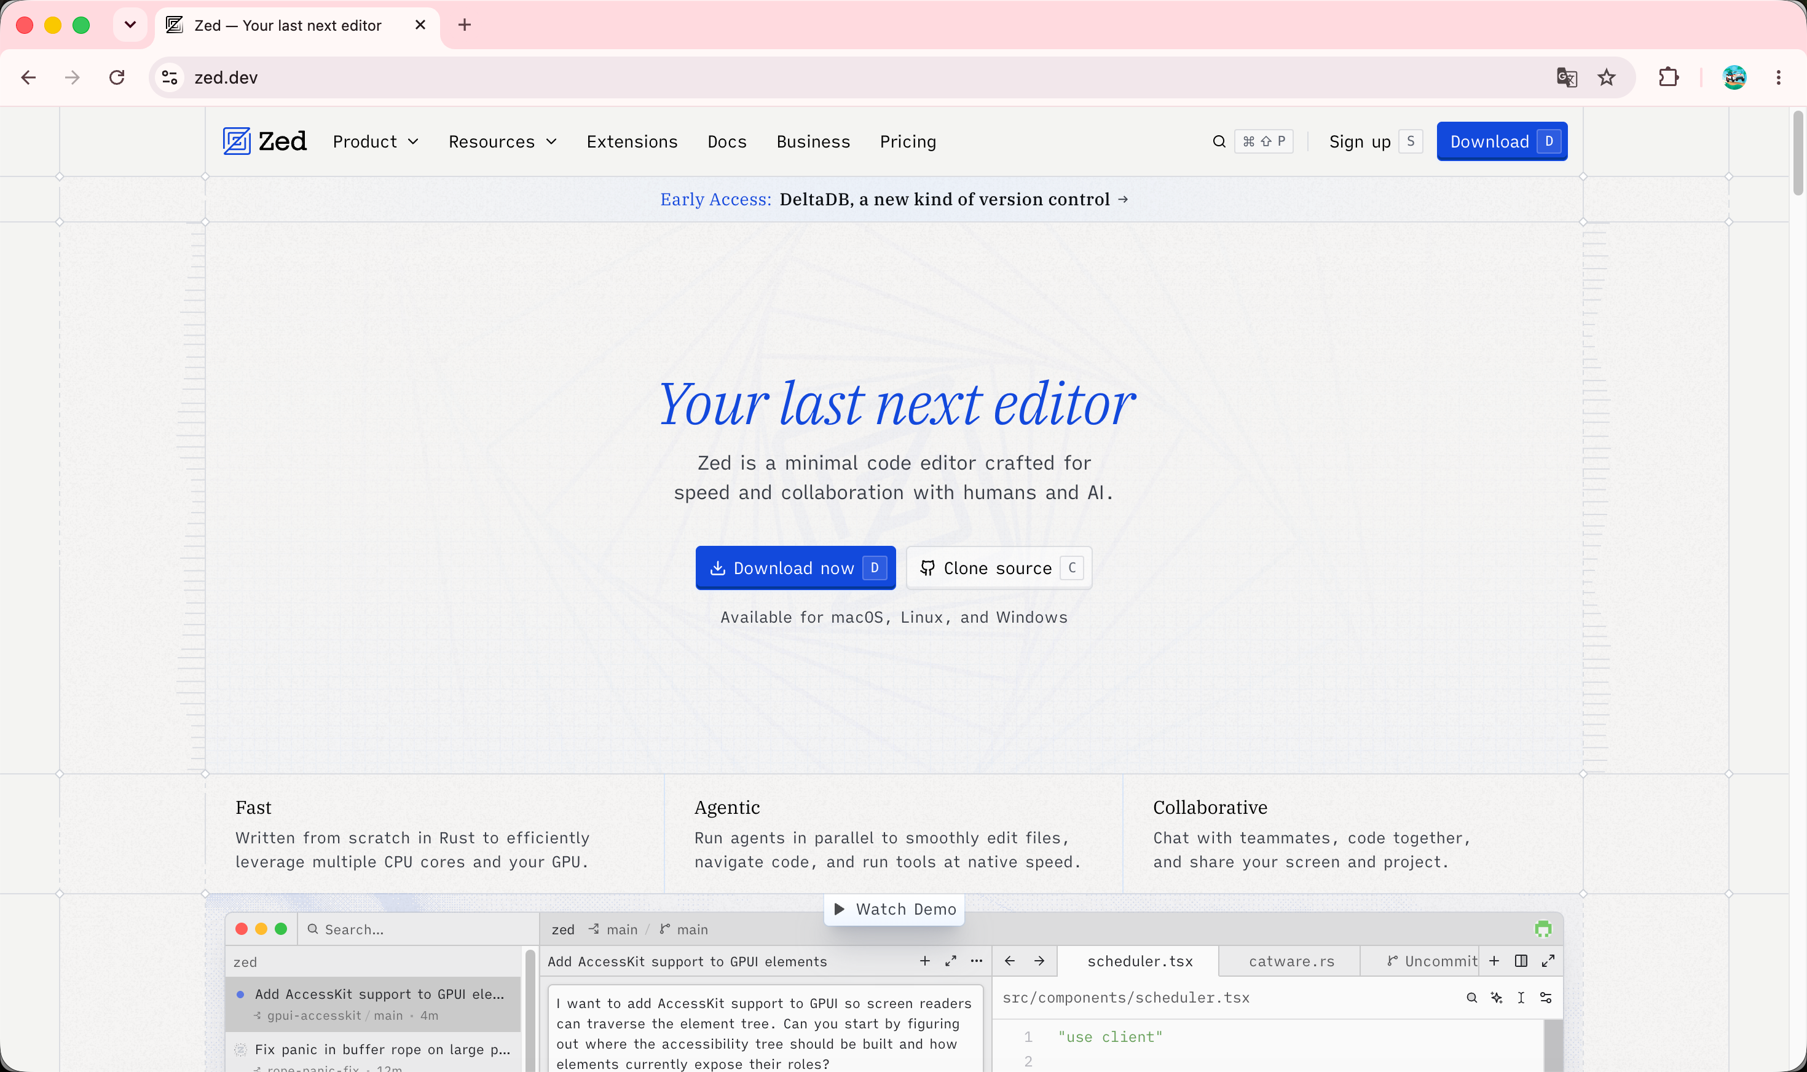Click the command palette shortcut hint ⌘⇧P
Image resolution: width=1807 pixels, height=1072 pixels.
point(1264,141)
